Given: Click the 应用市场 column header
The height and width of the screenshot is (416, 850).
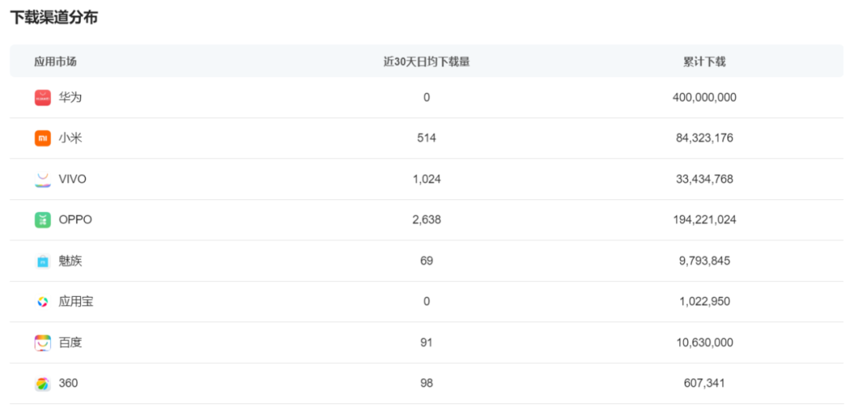Looking at the screenshot, I should [55, 61].
